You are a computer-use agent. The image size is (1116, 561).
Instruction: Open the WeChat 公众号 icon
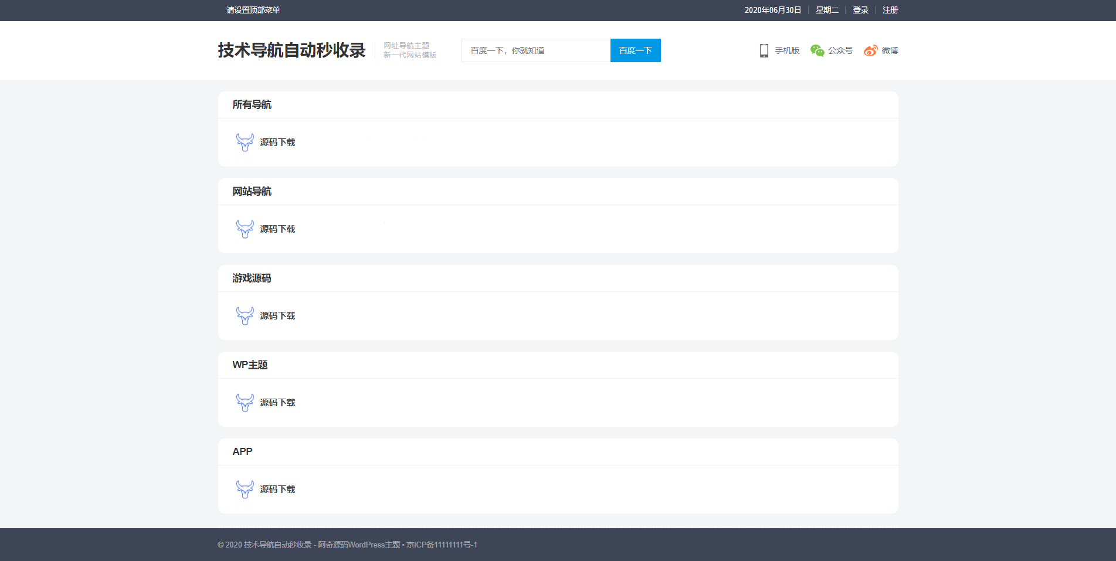[x=816, y=50]
